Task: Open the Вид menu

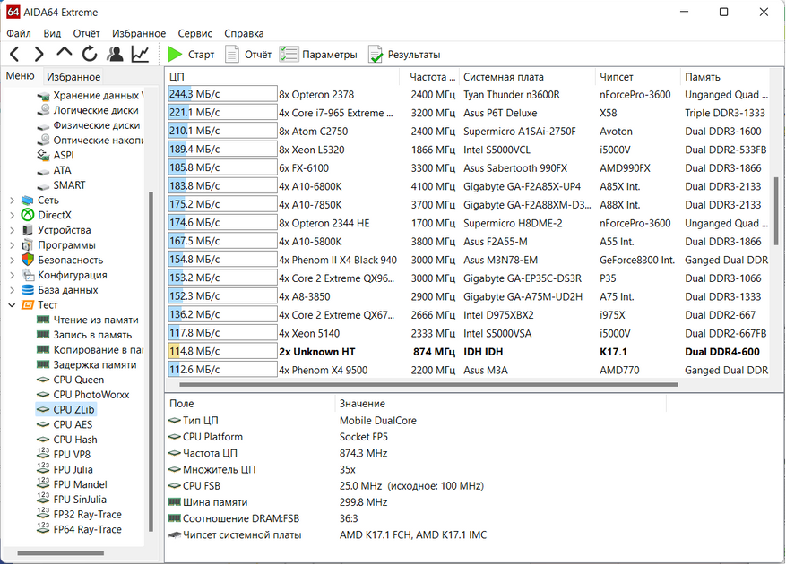Action: (52, 33)
